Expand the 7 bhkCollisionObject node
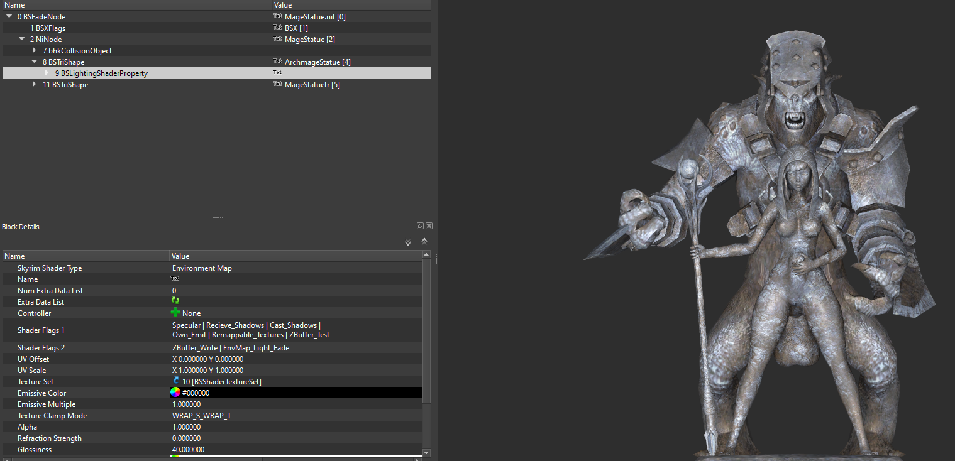This screenshot has height=461, width=955. tap(35, 50)
